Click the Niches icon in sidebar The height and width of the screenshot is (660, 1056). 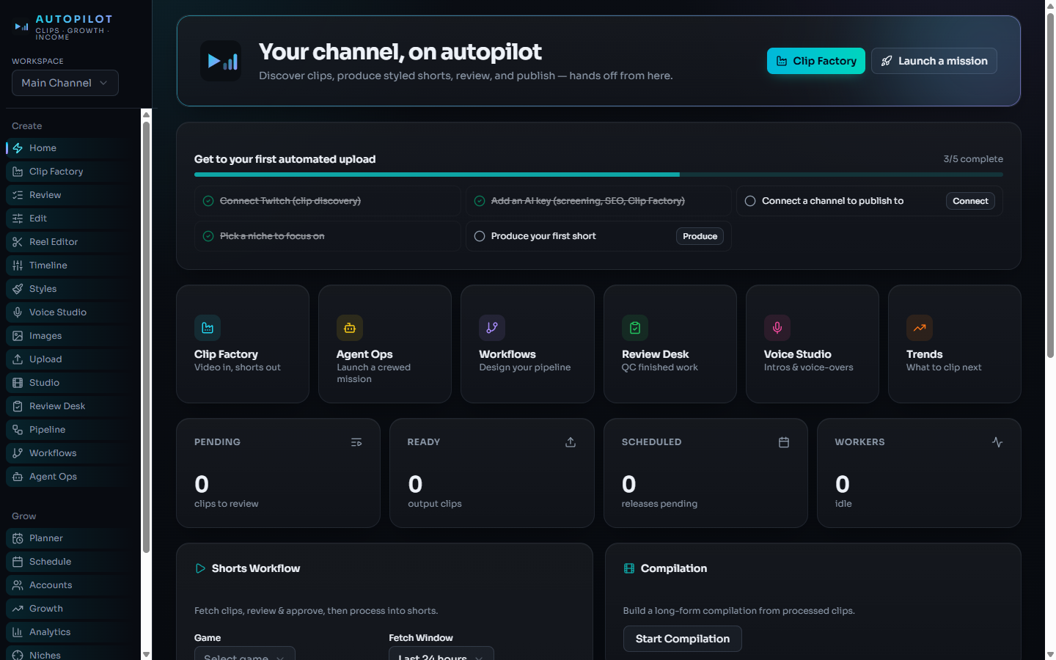[18, 655]
